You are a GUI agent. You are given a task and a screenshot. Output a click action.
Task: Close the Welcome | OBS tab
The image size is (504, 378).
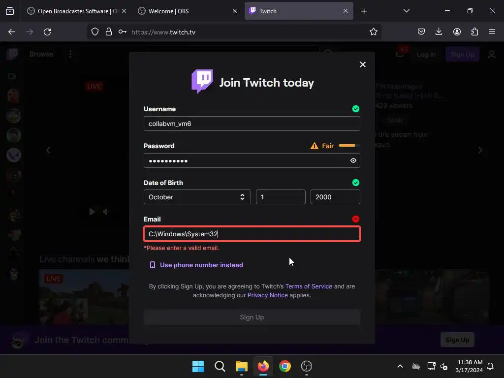235,11
